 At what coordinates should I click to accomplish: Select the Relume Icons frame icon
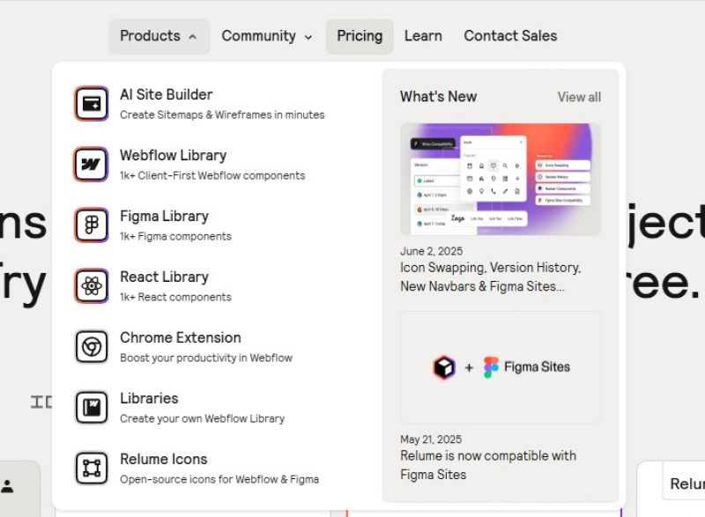pos(92,468)
